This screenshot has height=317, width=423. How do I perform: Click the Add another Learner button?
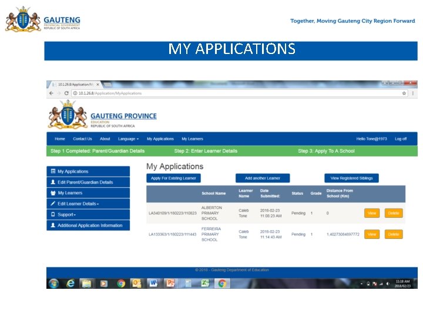click(263, 178)
